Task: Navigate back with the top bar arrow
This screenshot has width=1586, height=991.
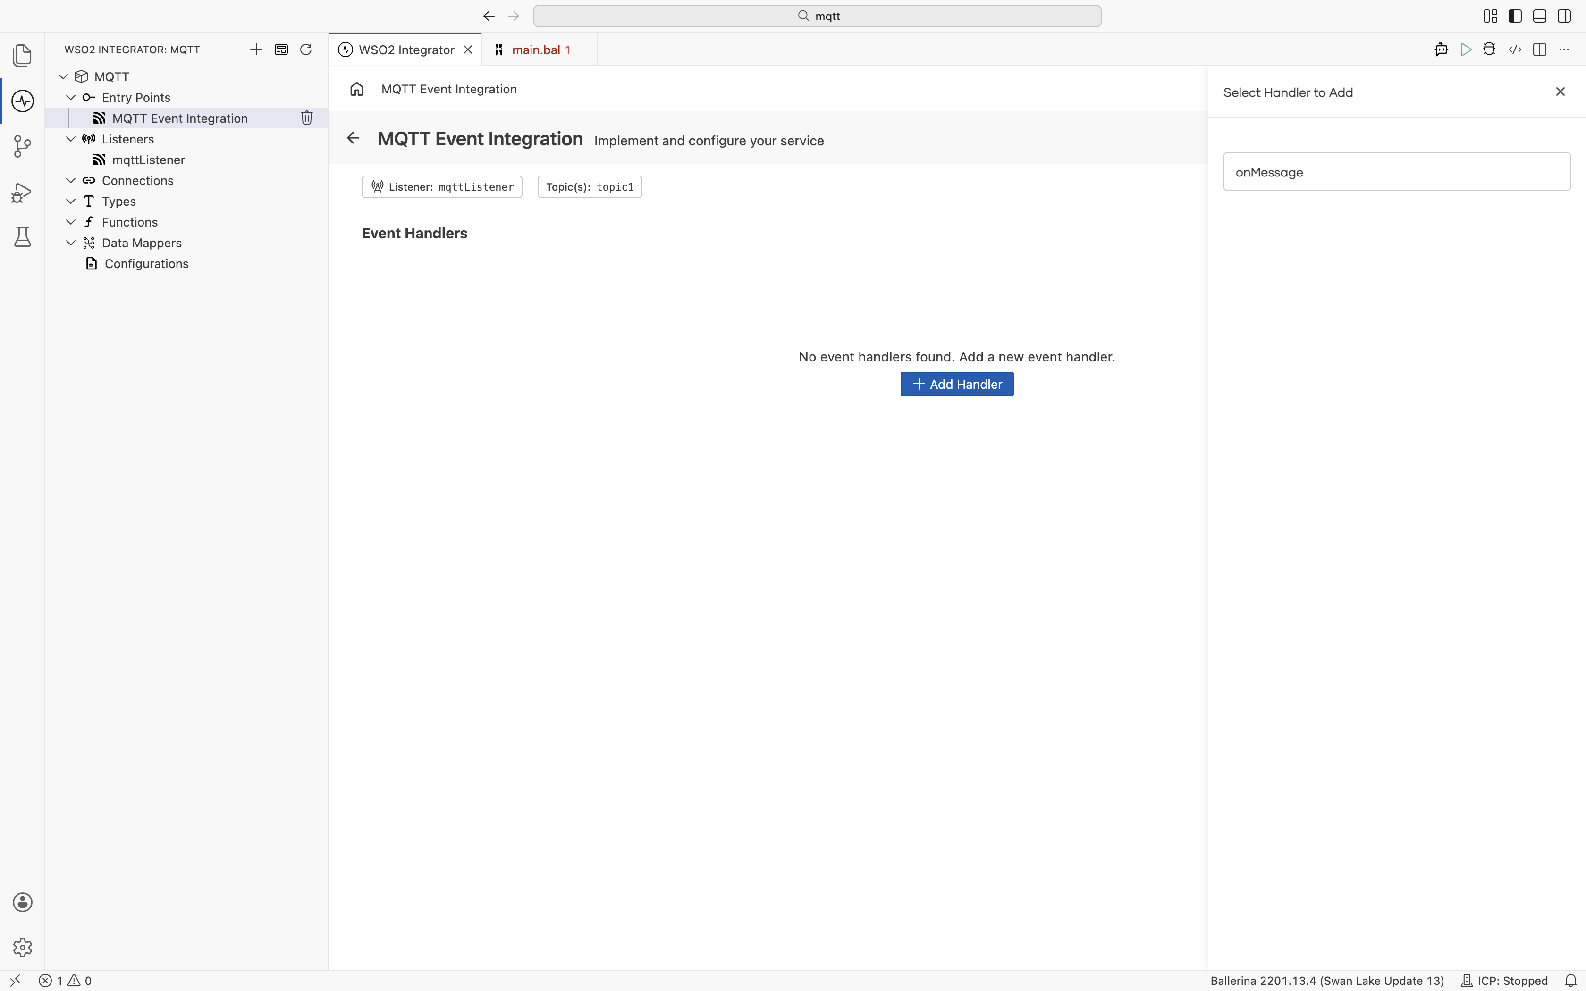Action: click(489, 17)
